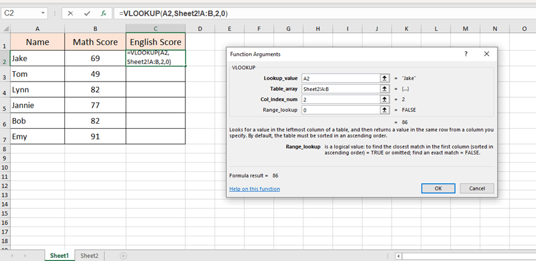This screenshot has height=261, width=536.
Task: Click OK in Function Arguments dialog
Action: click(438, 189)
